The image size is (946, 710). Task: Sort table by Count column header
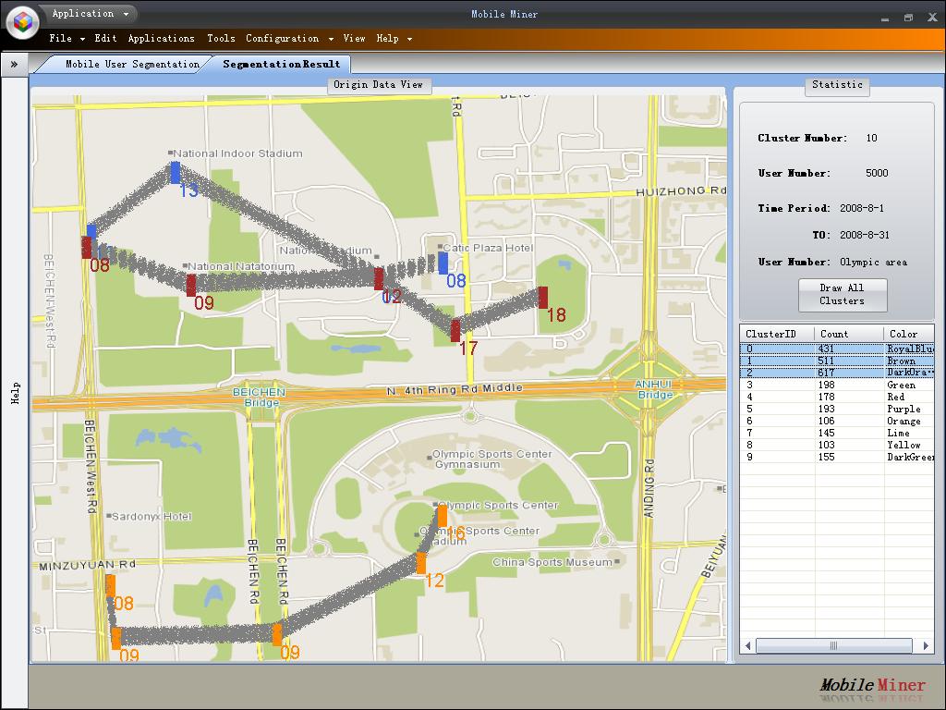tap(834, 334)
